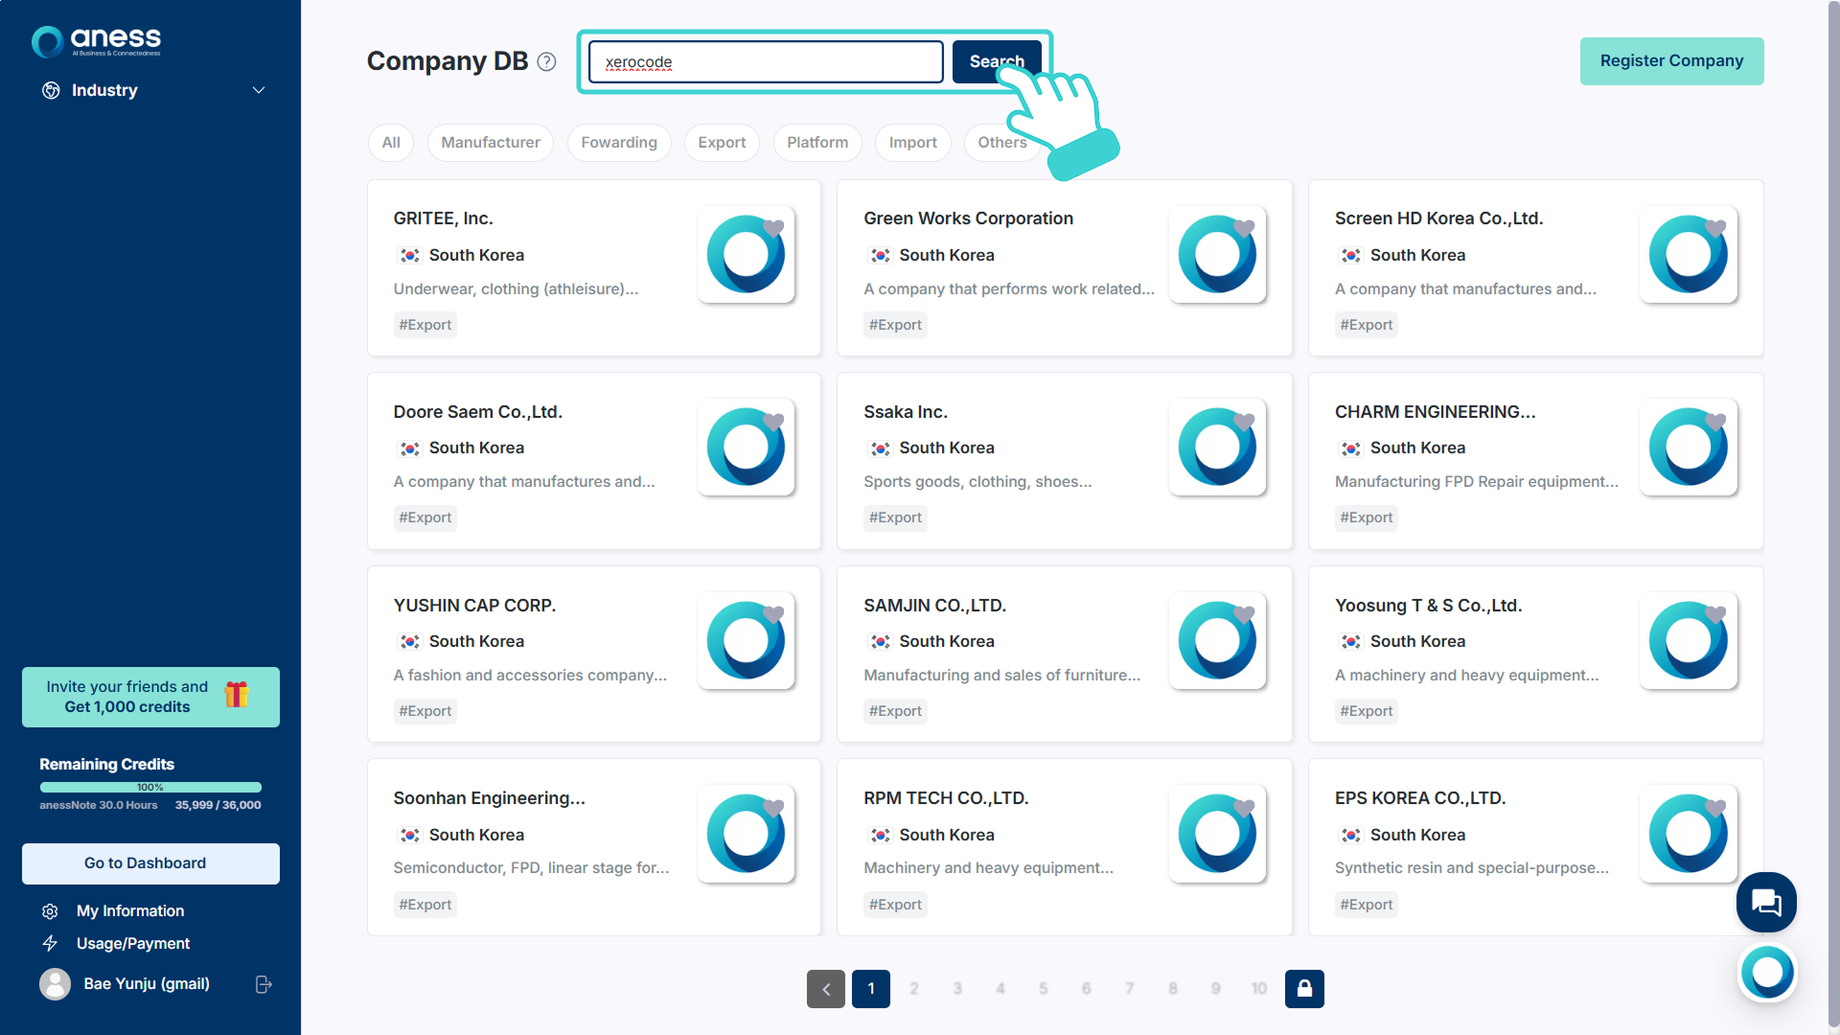Toggle favorite heart on EPS KOREA CO.,LTD.

point(1715,807)
